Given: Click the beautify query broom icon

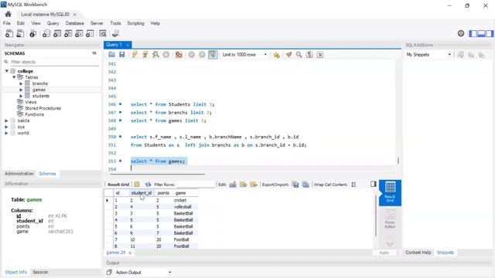Looking at the screenshot, I should coord(288,55).
